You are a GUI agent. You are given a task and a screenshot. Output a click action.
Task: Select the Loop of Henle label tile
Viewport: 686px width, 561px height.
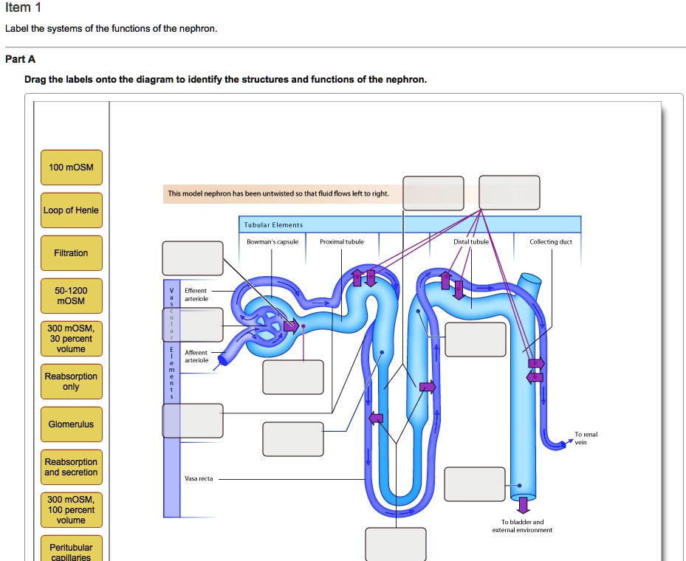(x=72, y=210)
